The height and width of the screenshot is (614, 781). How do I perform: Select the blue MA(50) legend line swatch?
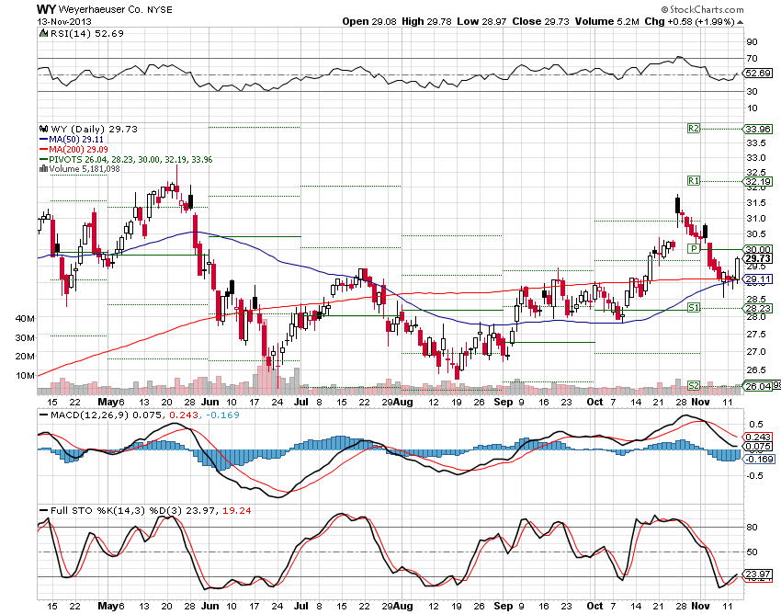(44, 140)
